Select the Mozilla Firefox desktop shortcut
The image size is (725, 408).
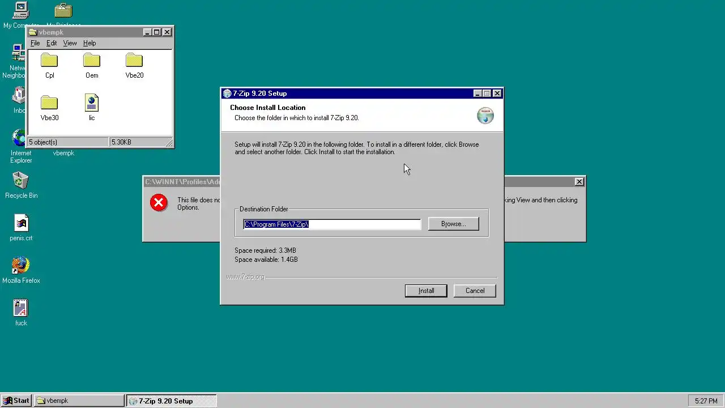21,266
